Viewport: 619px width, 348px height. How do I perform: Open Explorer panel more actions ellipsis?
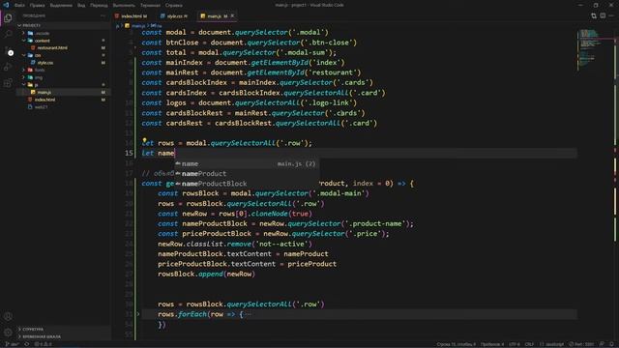(x=103, y=15)
